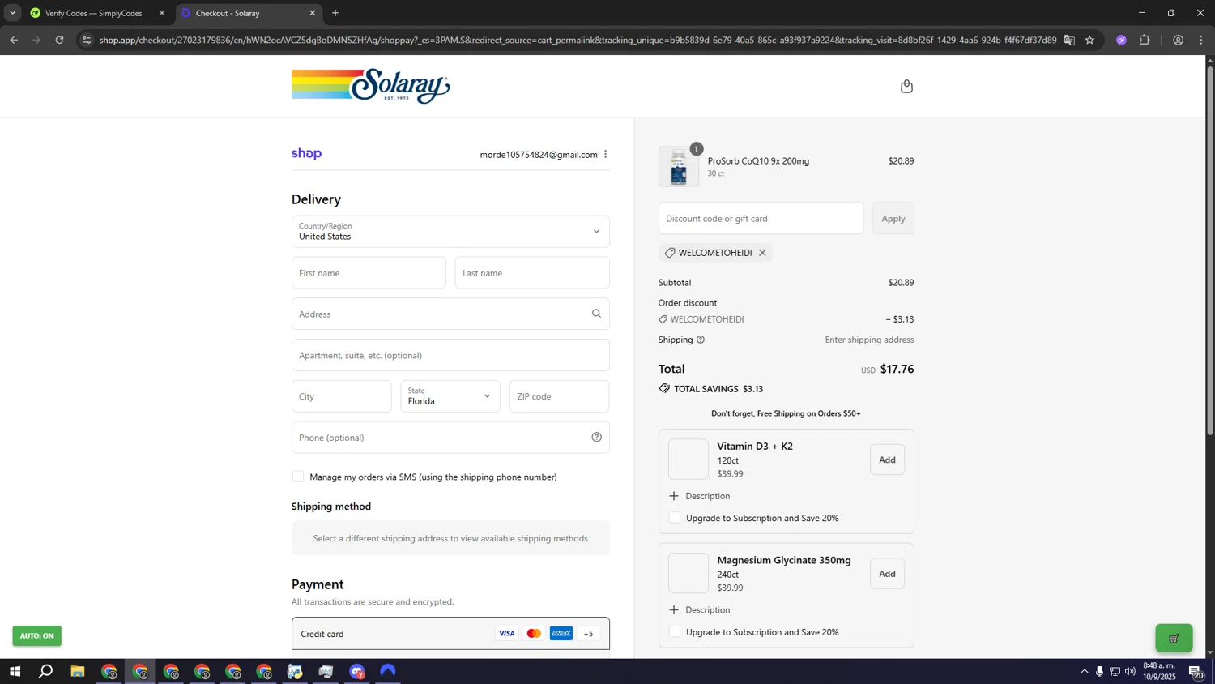Viewport: 1215px width, 684px height.
Task: View site information icon in address bar
Action: [87, 40]
